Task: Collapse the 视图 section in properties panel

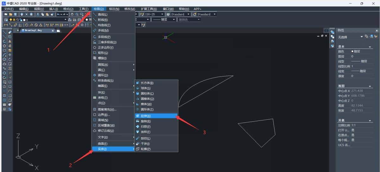Action: click(370, 86)
